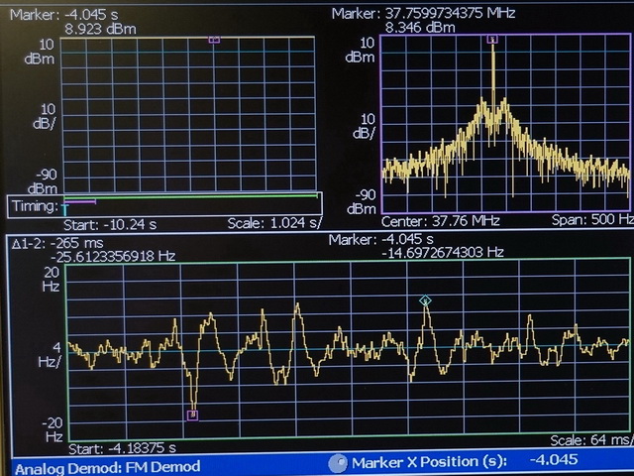The height and width of the screenshot is (476, 634).
Task: Click the -20 Hz bottom scale label of FM plot
Action: (x=53, y=429)
